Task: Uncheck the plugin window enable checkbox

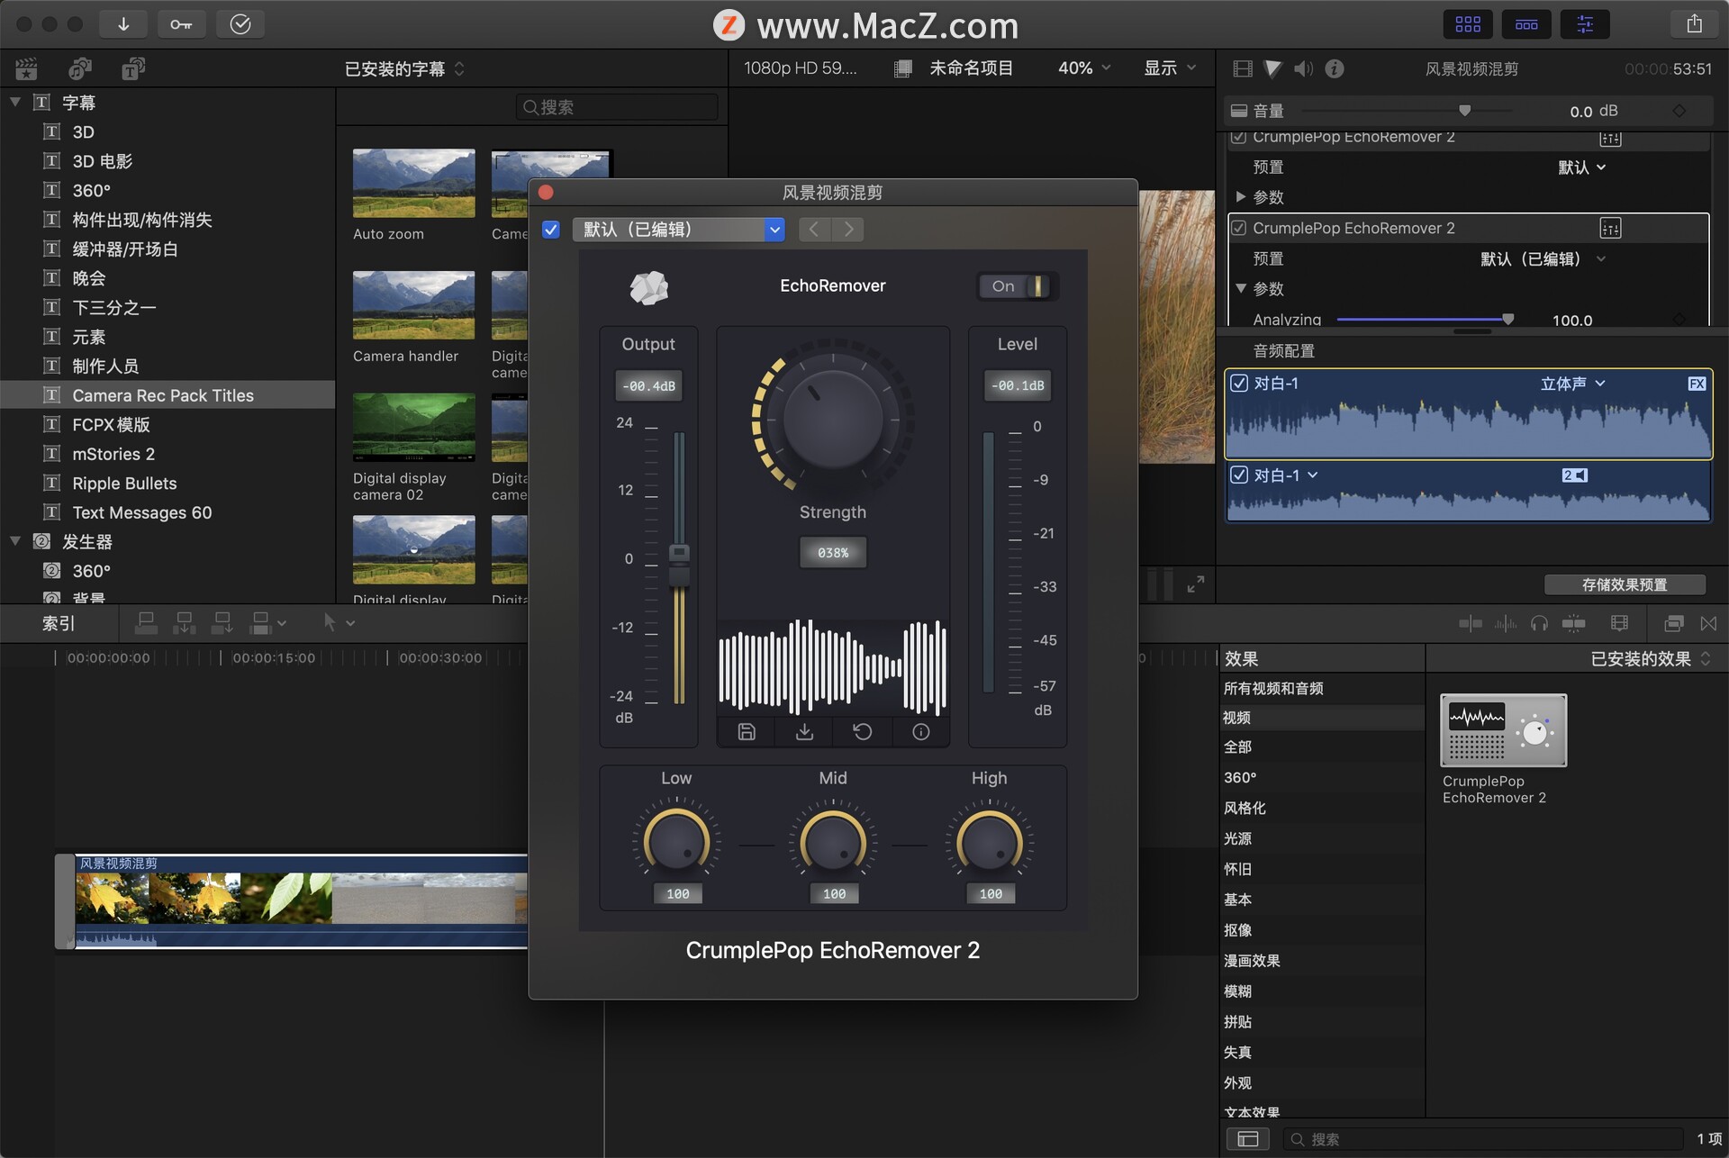Action: click(x=551, y=230)
